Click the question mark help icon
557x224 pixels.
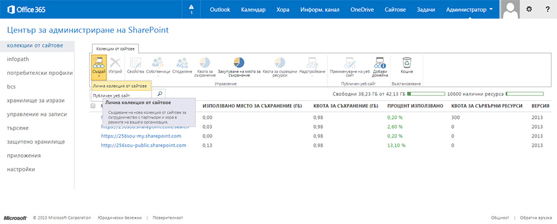[x=548, y=9]
